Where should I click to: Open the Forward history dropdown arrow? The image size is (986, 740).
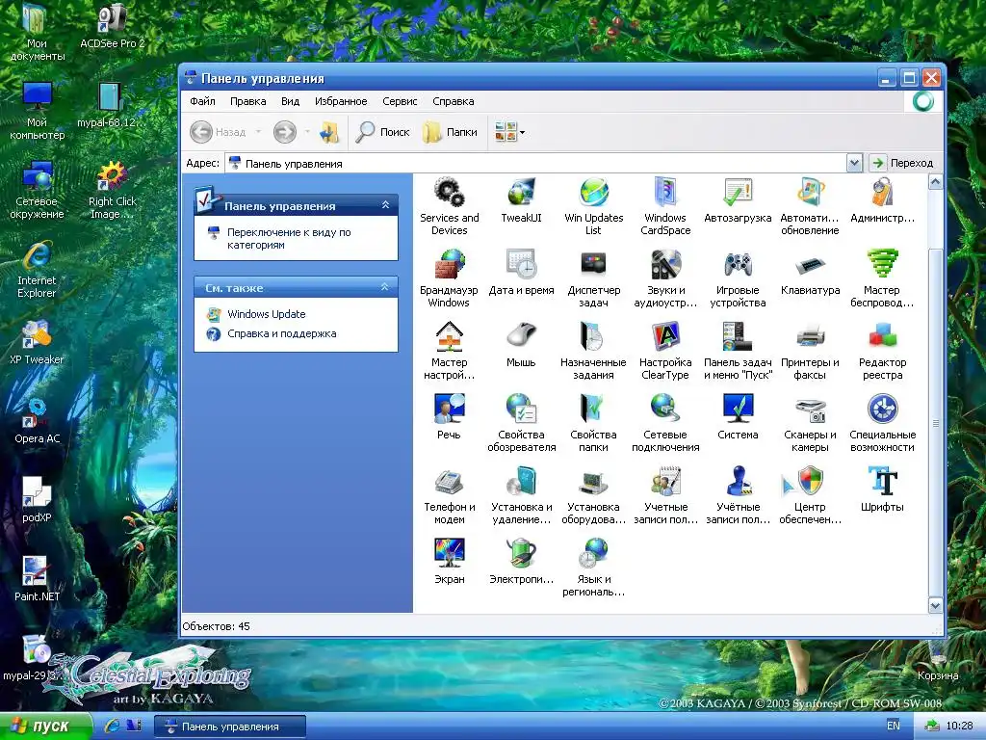tap(307, 132)
